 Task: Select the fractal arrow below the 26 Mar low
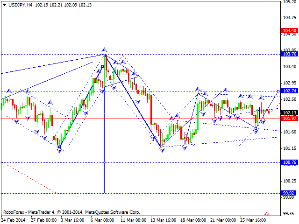(256, 132)
